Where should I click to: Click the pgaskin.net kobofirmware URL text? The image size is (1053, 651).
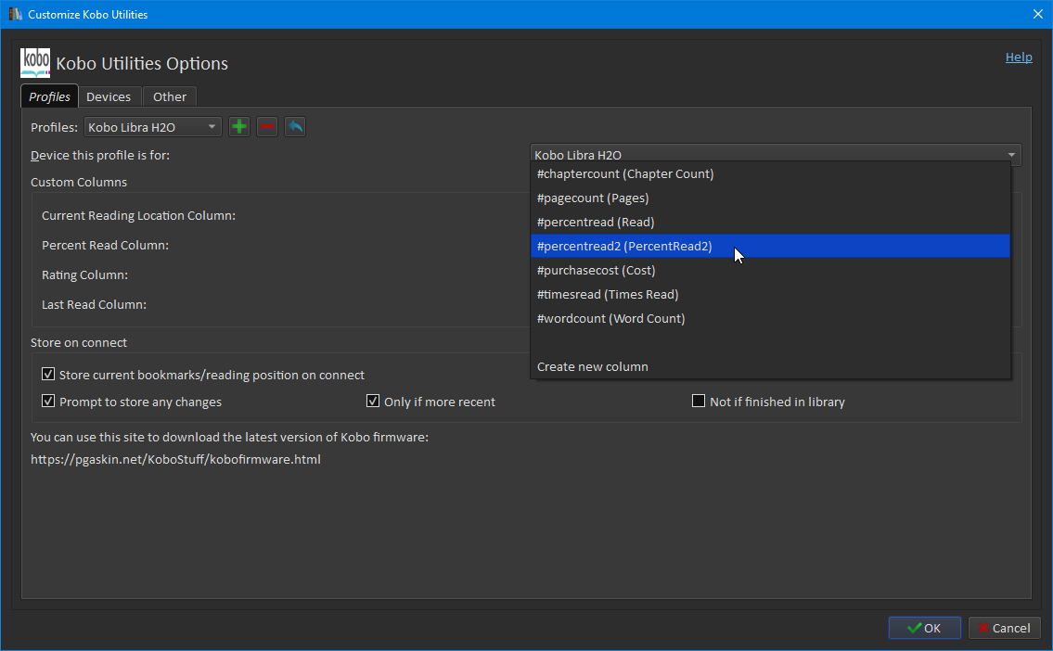tap(175, 460)
